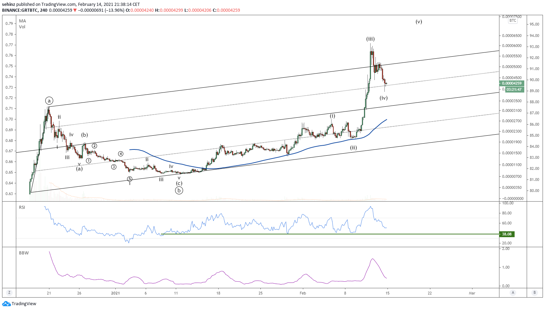This screenshot has height=310, width=545.
Task: Click the Vol indicator legend label
Action: point(22,27)
